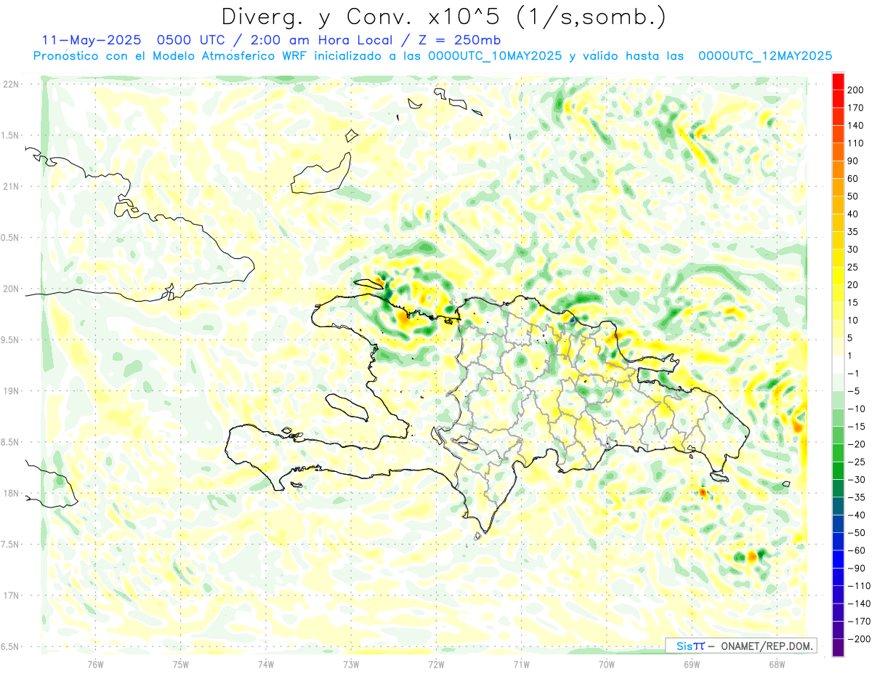Select the date text '11-May-2025 0500 UTC'

tap(132, 39)
